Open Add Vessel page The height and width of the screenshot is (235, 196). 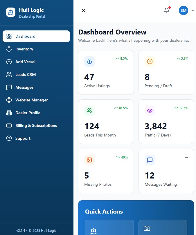click(26, 62)
